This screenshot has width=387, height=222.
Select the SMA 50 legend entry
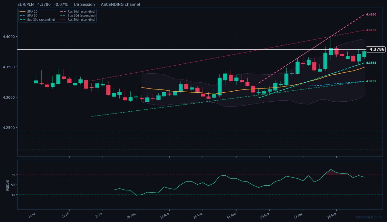pos(28,15)
